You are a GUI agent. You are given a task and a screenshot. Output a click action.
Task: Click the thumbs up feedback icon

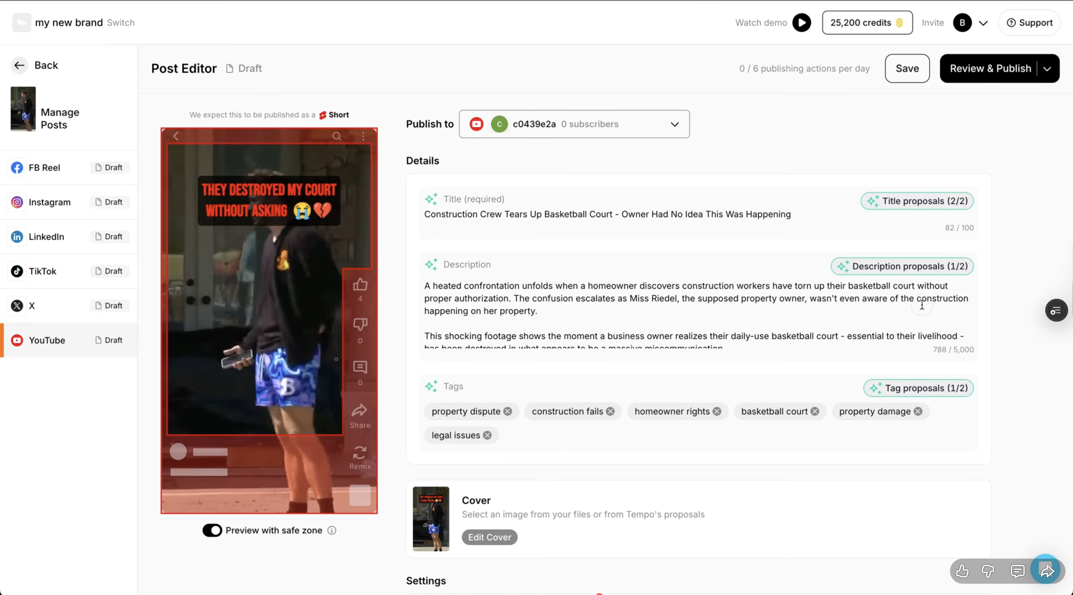962,571
